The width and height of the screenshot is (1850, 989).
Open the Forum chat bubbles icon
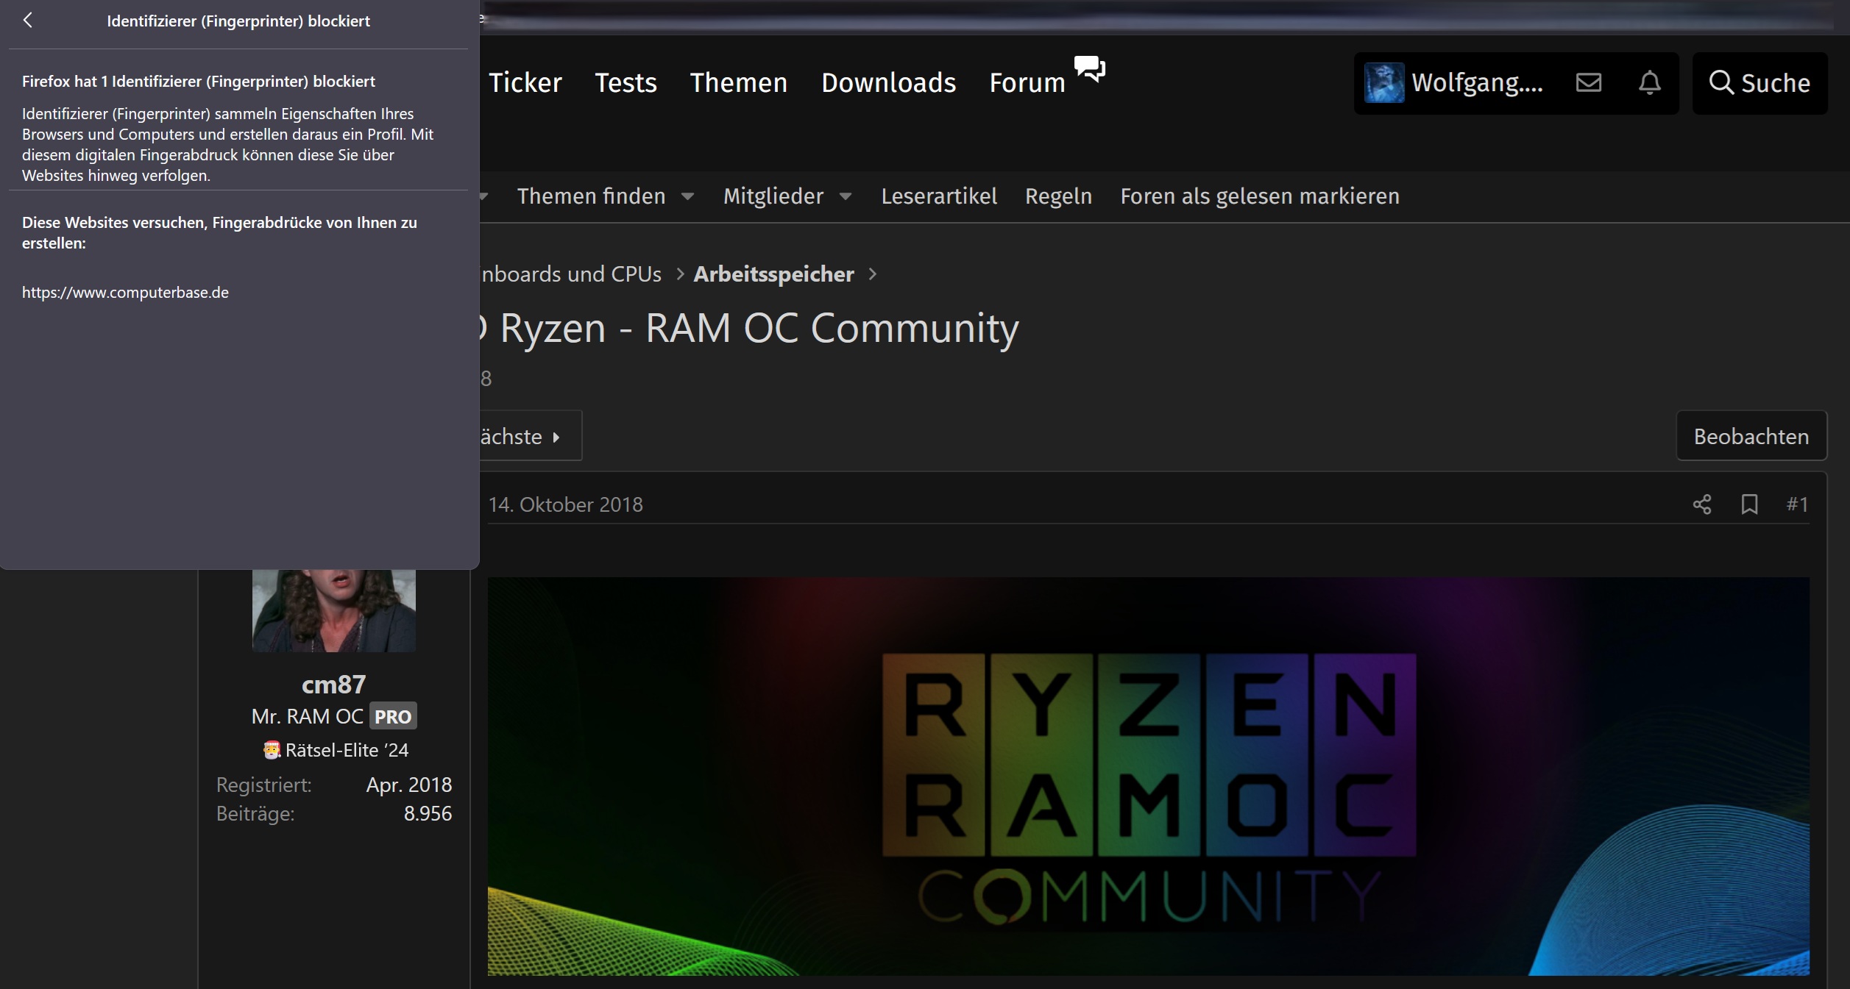1090,69
